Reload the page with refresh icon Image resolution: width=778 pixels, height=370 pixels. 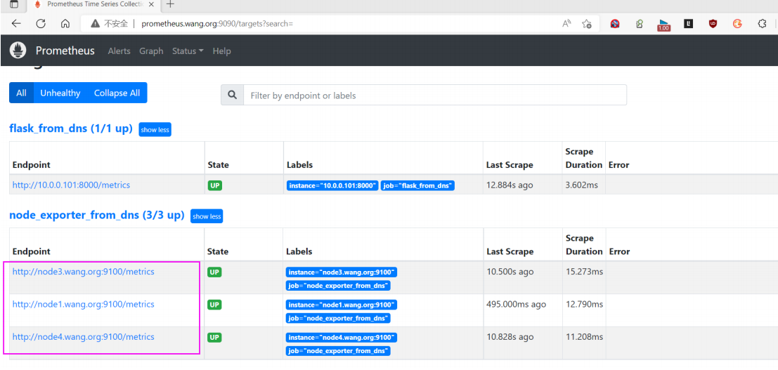tap(41, 23)
